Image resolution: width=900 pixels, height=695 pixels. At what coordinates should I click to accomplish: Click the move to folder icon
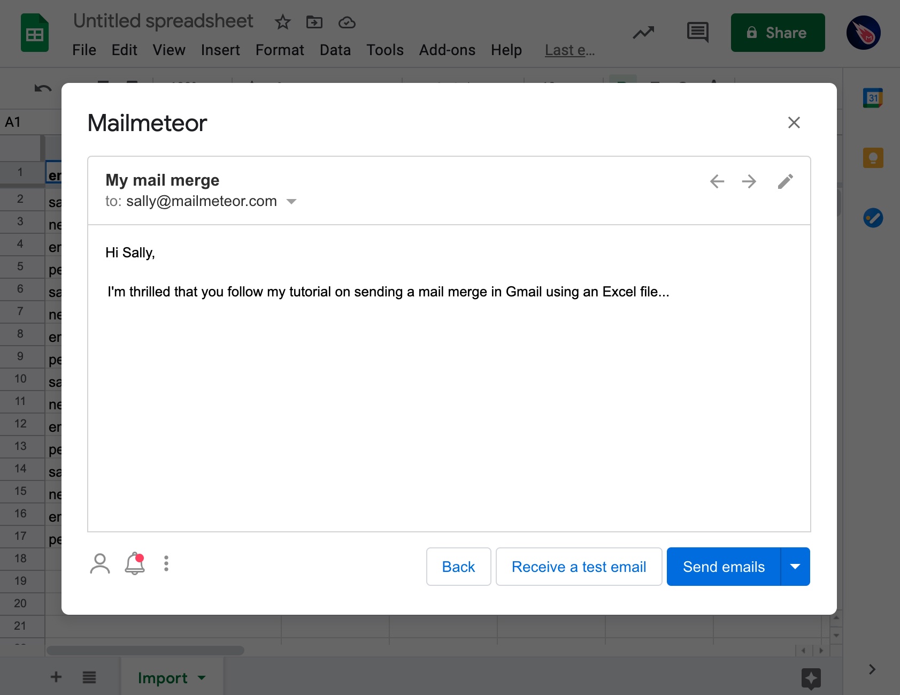314,22
